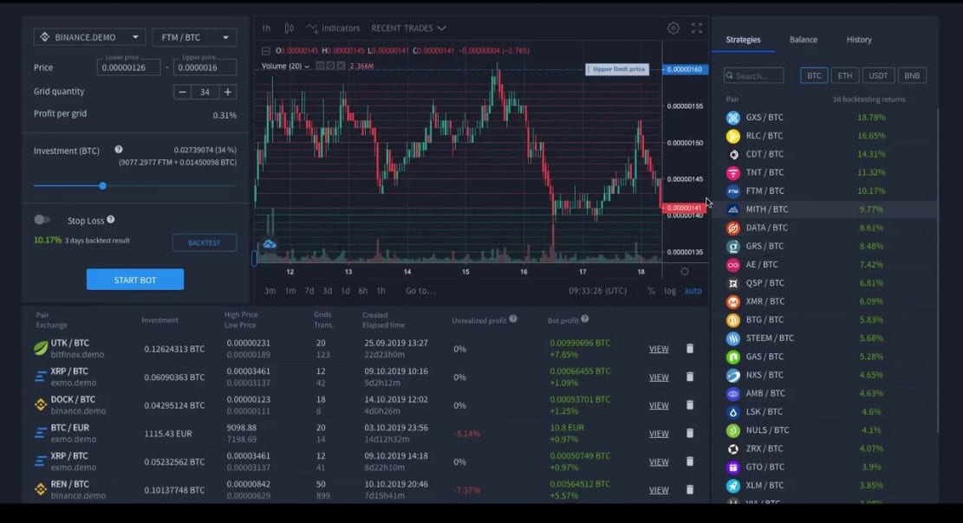Click the NULS coin icon
Screen dimensions: 963x523
[x=732, y=430]
